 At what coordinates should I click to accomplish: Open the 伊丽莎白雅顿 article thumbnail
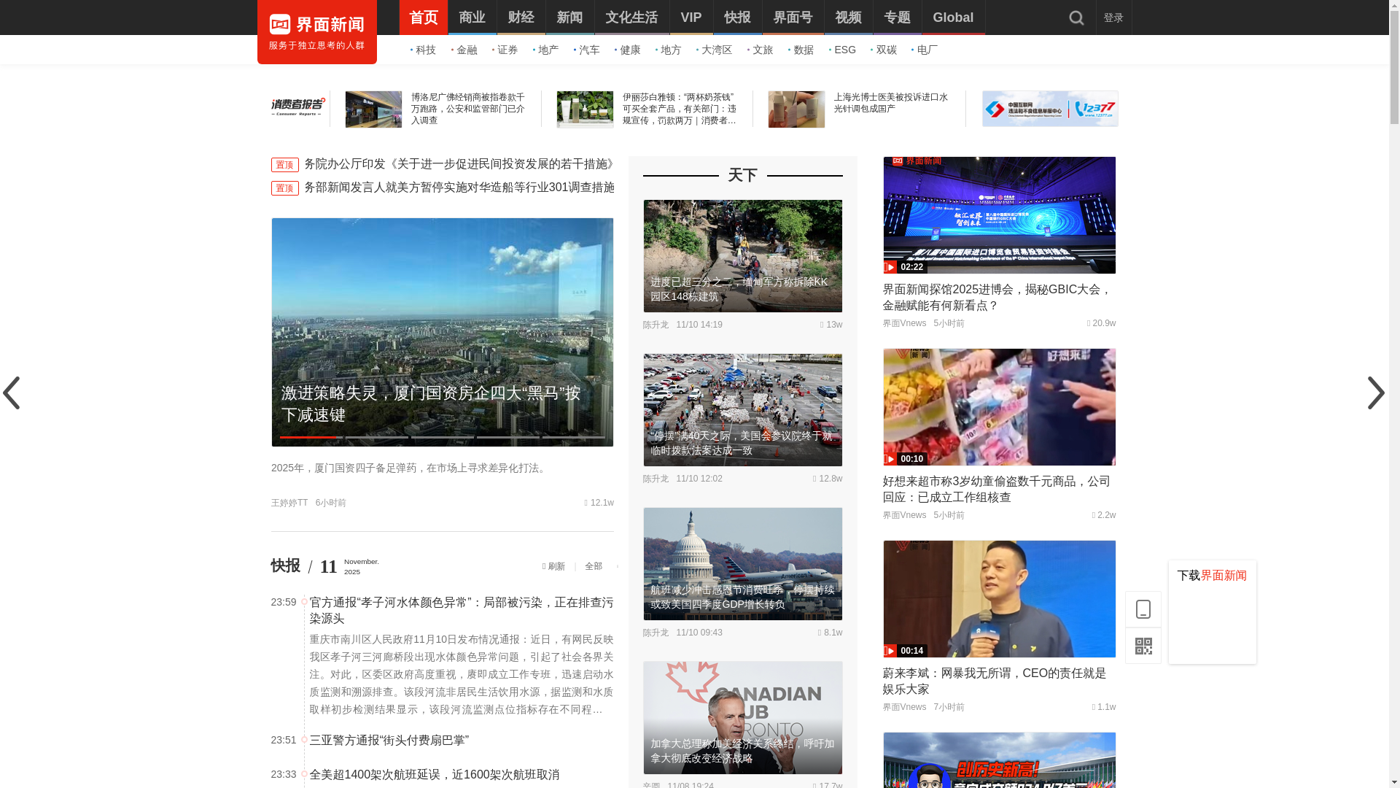point(585,109)
